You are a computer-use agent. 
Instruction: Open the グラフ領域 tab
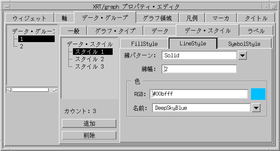(x=157, y=18)
